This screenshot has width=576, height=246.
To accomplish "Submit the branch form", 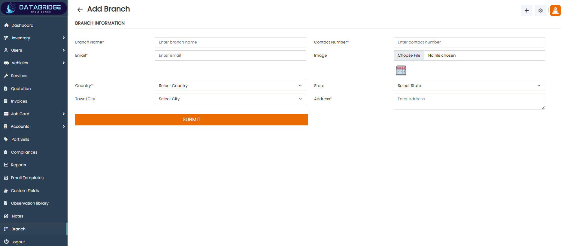I will point(192,120).
